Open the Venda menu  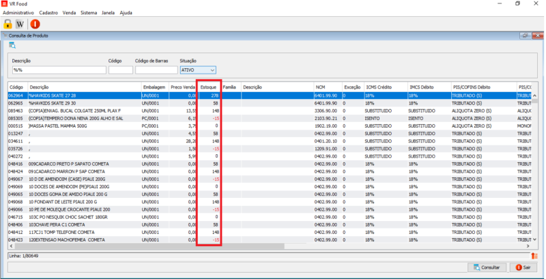(70, 13)
